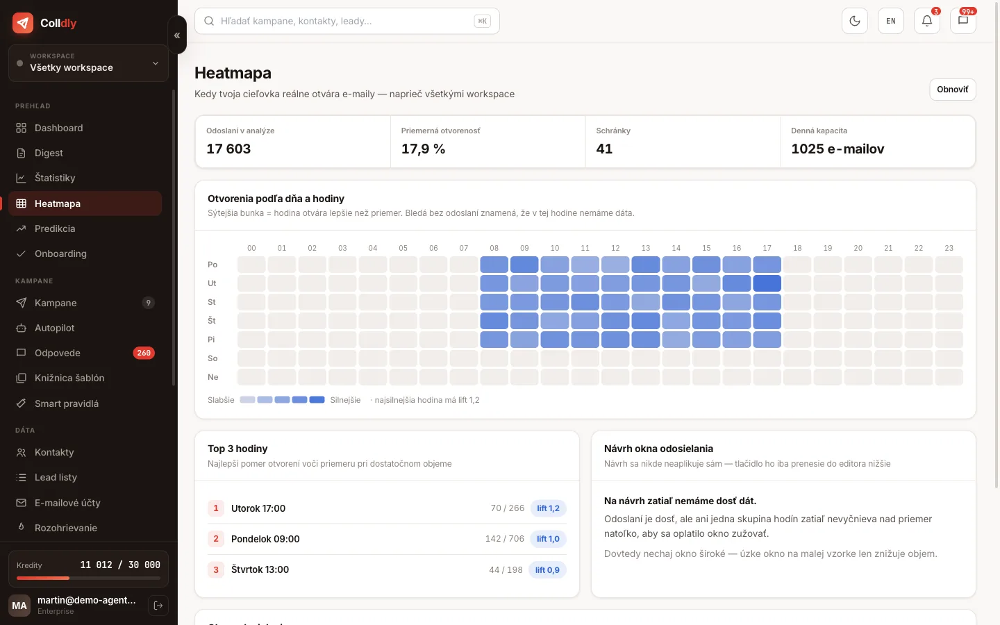Select the Štvrtok 13:00 top hour row
This screenshot has height=625, width=1000.
point(387,569)
